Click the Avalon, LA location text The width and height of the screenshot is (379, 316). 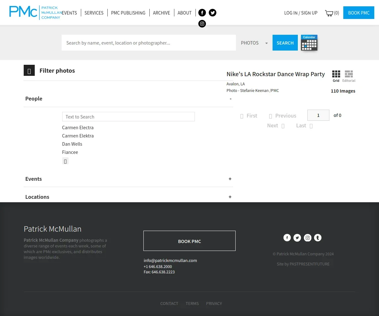pyautogui.click(x=236, y=84)
